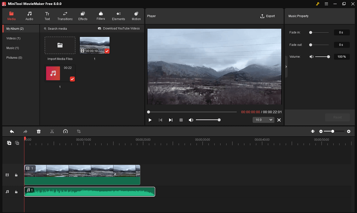Play the video preview

(x=150, y=120)
